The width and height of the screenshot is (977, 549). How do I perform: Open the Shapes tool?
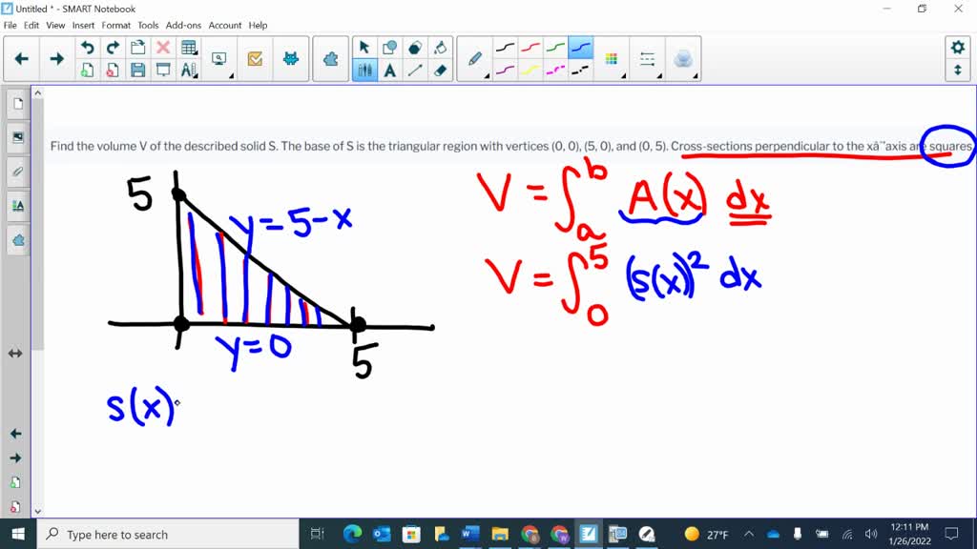click(x=389, y=46)
